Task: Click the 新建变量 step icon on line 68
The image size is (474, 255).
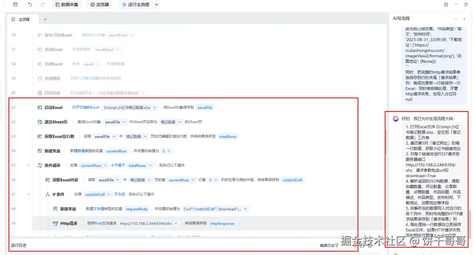Action: coord(55,209)
